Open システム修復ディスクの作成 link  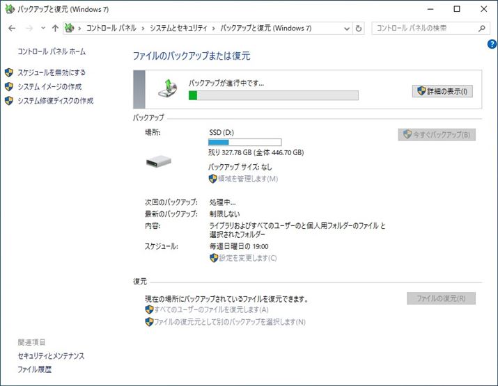pyautogui.click(x=56, y=101)
